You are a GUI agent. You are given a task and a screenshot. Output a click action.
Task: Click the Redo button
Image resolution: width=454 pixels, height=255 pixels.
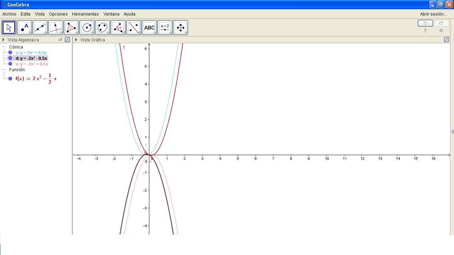pos(441,23)
